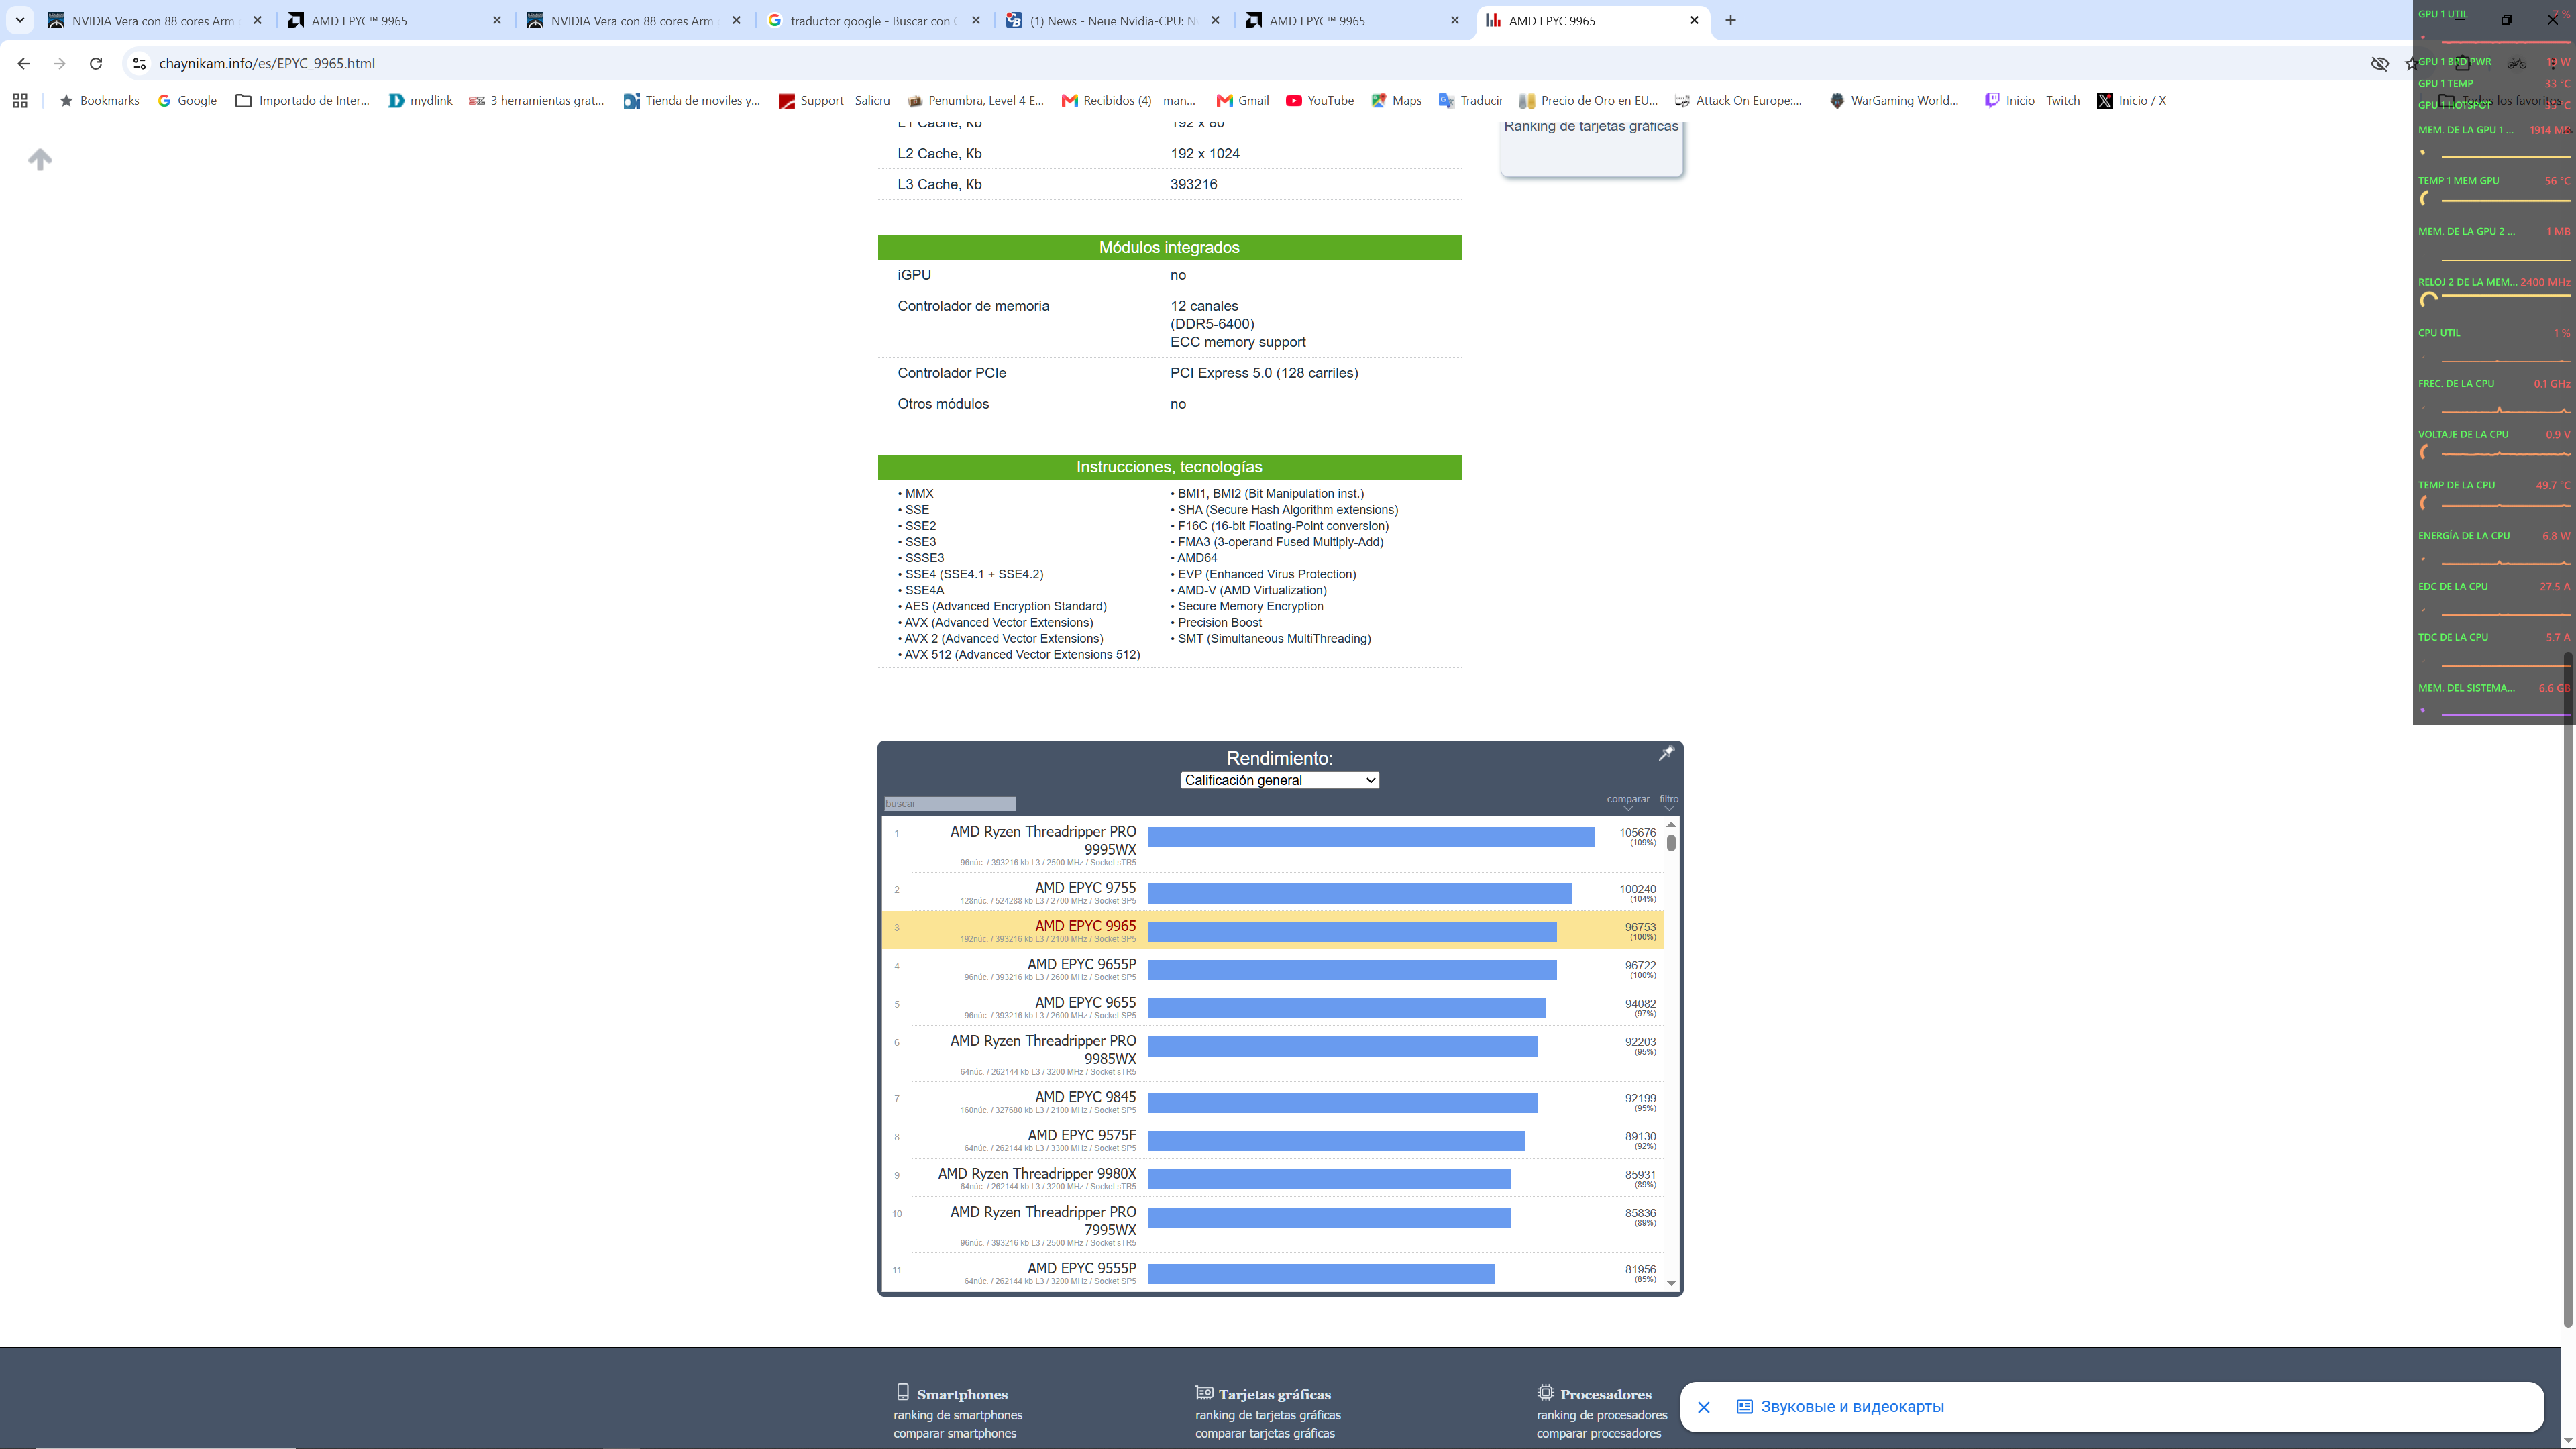This screenshot has height=1449, width=2576.
Task: Open footer link ranking de tarjetas gráficas
Action: [1268, 1415]
